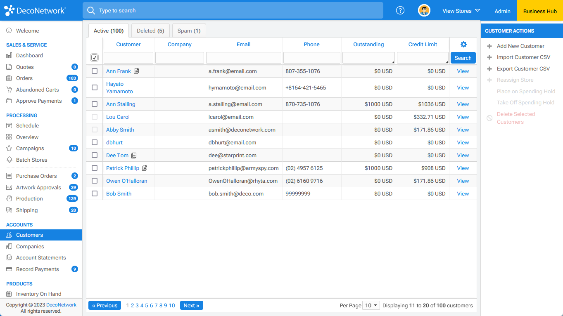Click the top search input field

(x=233, y=11)
